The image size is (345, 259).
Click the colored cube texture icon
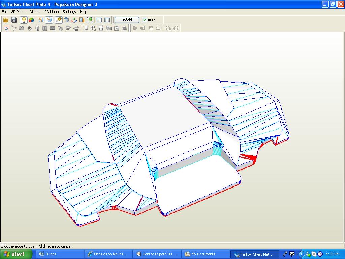click(x=31, y=20)
